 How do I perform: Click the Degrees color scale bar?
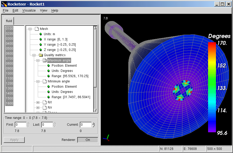pos(212,87)
